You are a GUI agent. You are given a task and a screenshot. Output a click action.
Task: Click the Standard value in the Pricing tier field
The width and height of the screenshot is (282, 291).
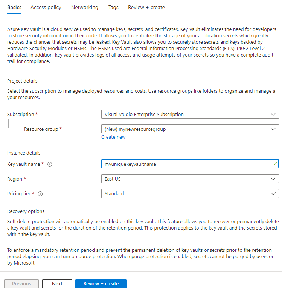point(114,194)
